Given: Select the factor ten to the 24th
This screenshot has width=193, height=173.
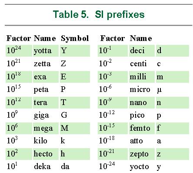Looking at the screenshot, I should (14, 50).
